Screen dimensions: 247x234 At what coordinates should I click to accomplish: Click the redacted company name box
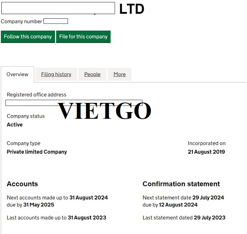point(58,8)
